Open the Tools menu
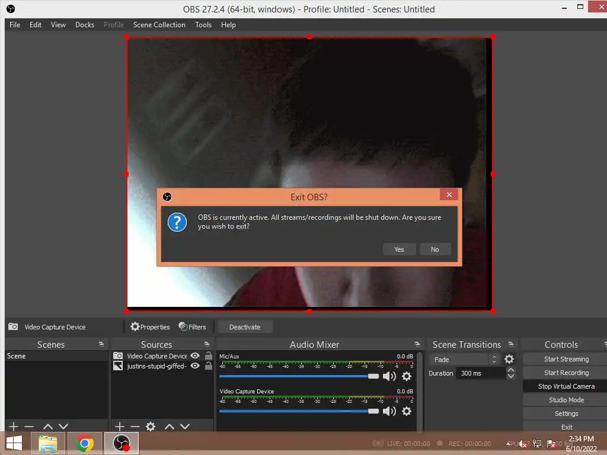Viewport: 607px width, 455px height. 203,25
